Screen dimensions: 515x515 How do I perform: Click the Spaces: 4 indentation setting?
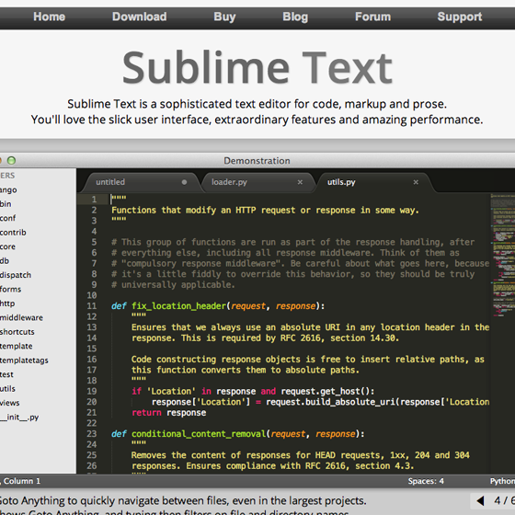(x=426, y=481)
